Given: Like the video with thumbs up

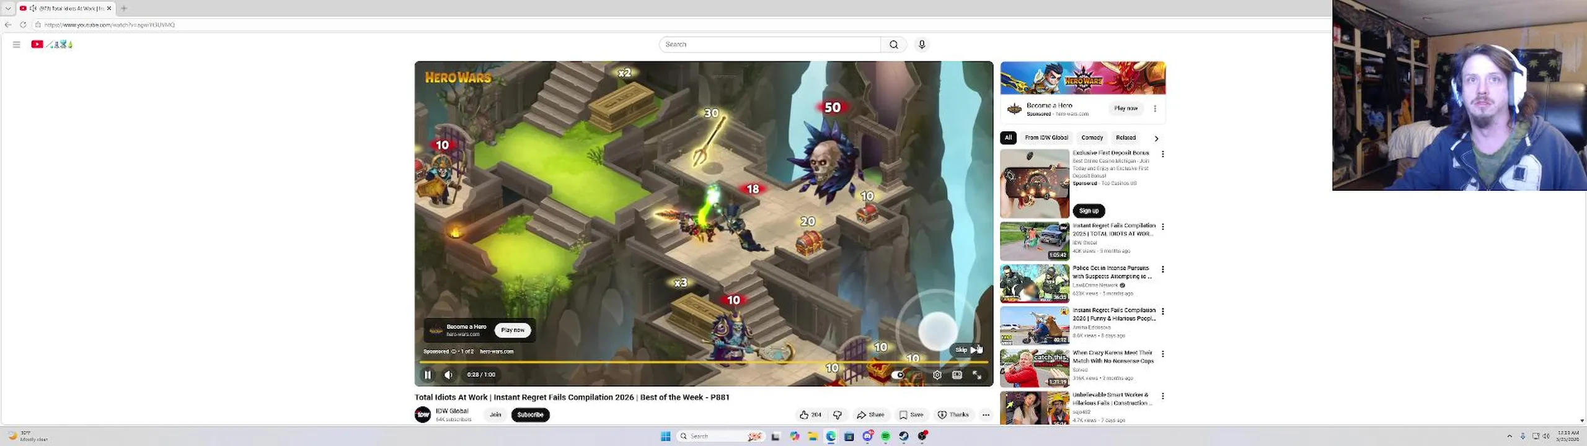Looking at the screenshot, I should coord(810,415).
